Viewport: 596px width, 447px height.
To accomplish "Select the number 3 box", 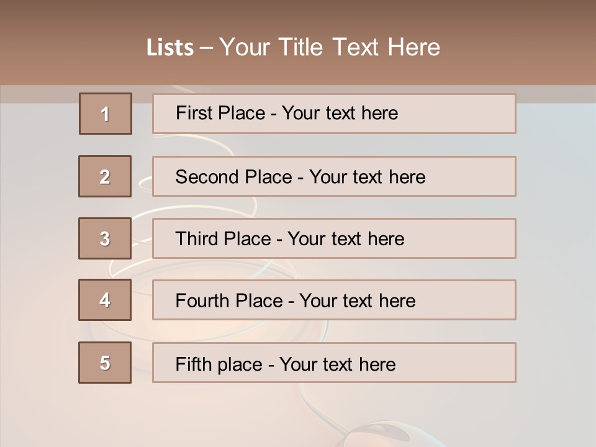I will [105, 238].
